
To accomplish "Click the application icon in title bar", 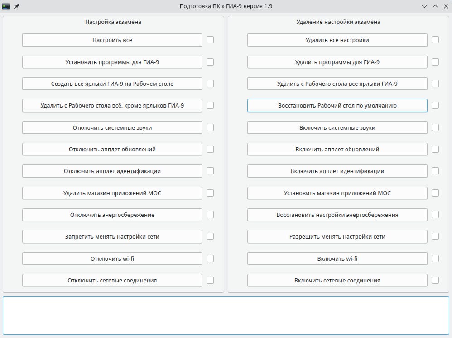I will pos(6,6).
